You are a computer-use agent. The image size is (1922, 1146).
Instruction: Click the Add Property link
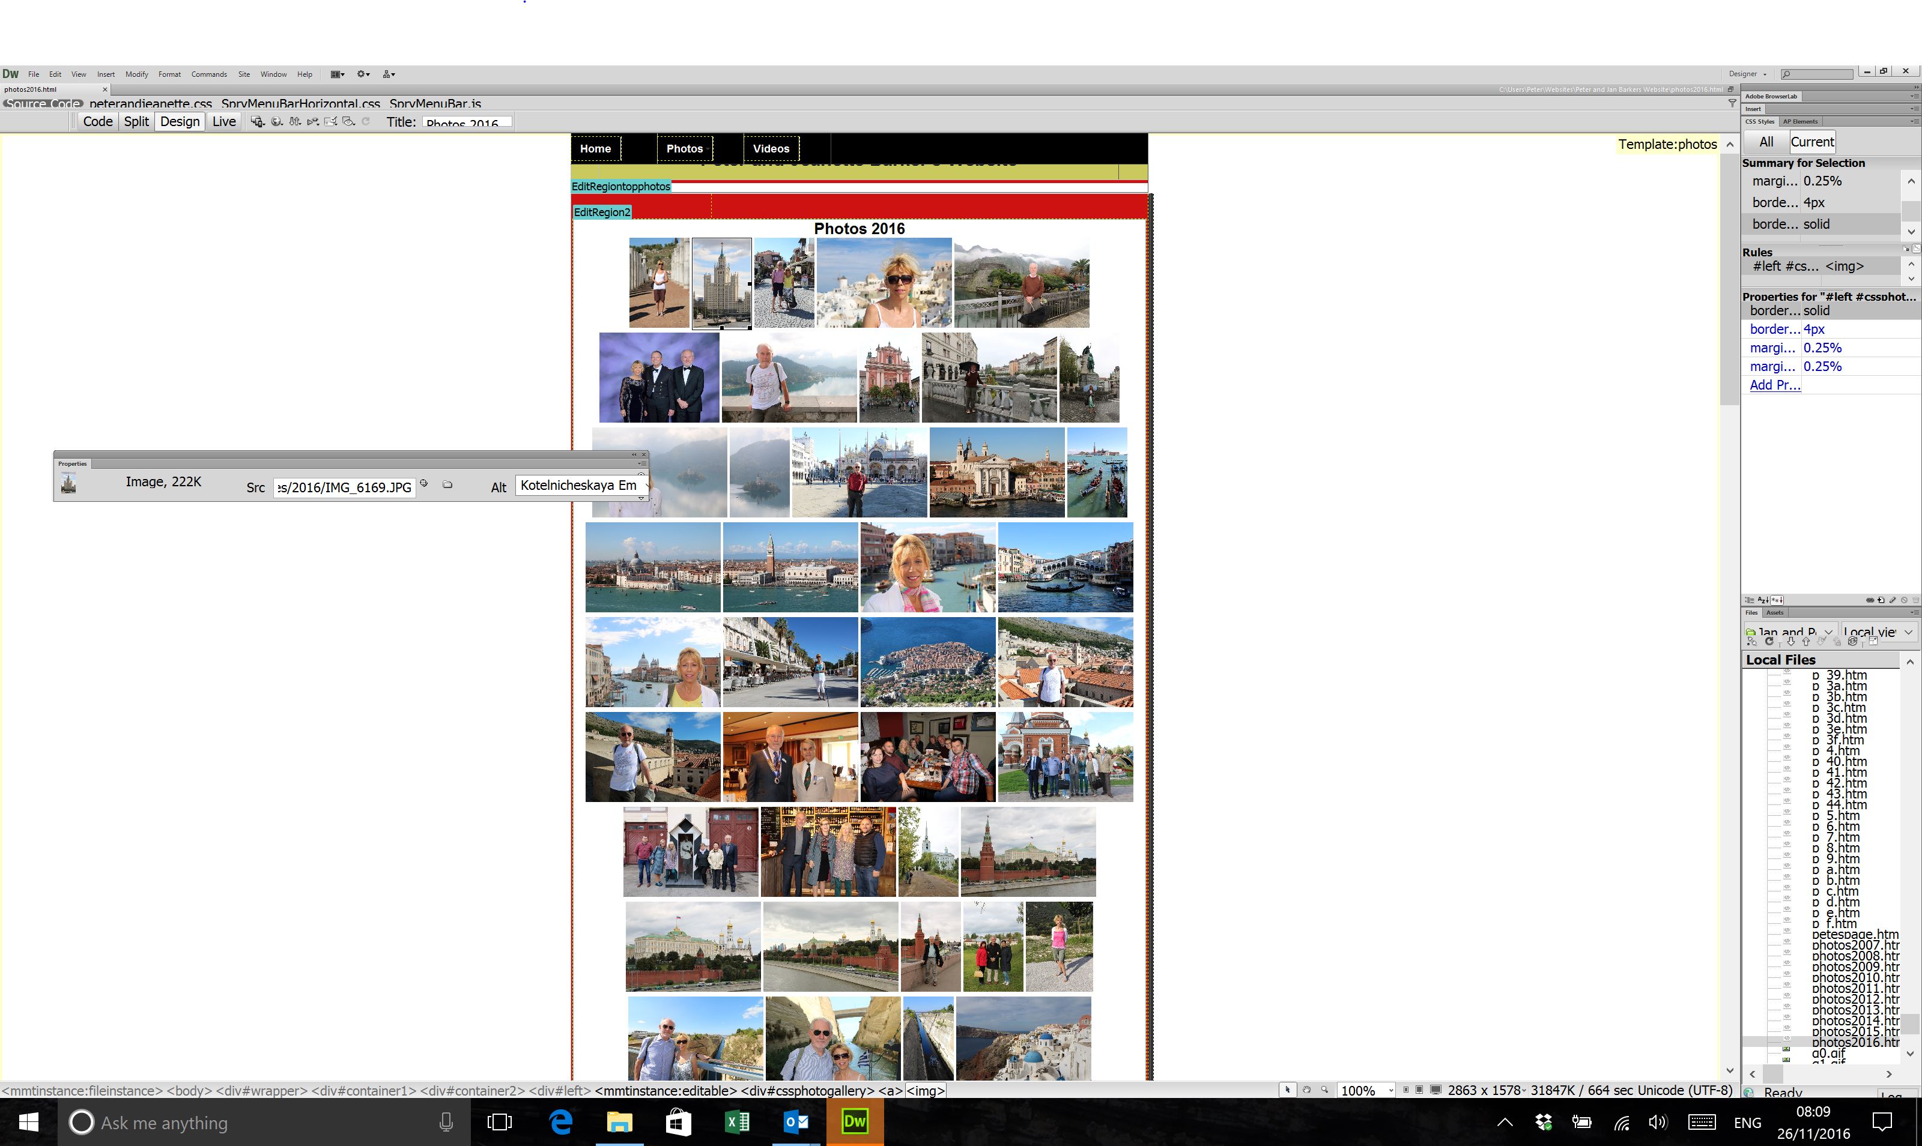pyautogui.click(x=1774, y=385)
